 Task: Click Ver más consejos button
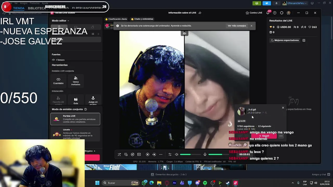(237, 26)
